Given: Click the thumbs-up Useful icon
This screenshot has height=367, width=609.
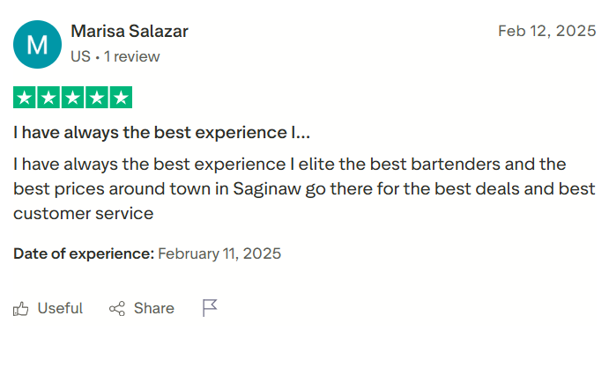Looking at the screenshot, I should coord(21,309).
